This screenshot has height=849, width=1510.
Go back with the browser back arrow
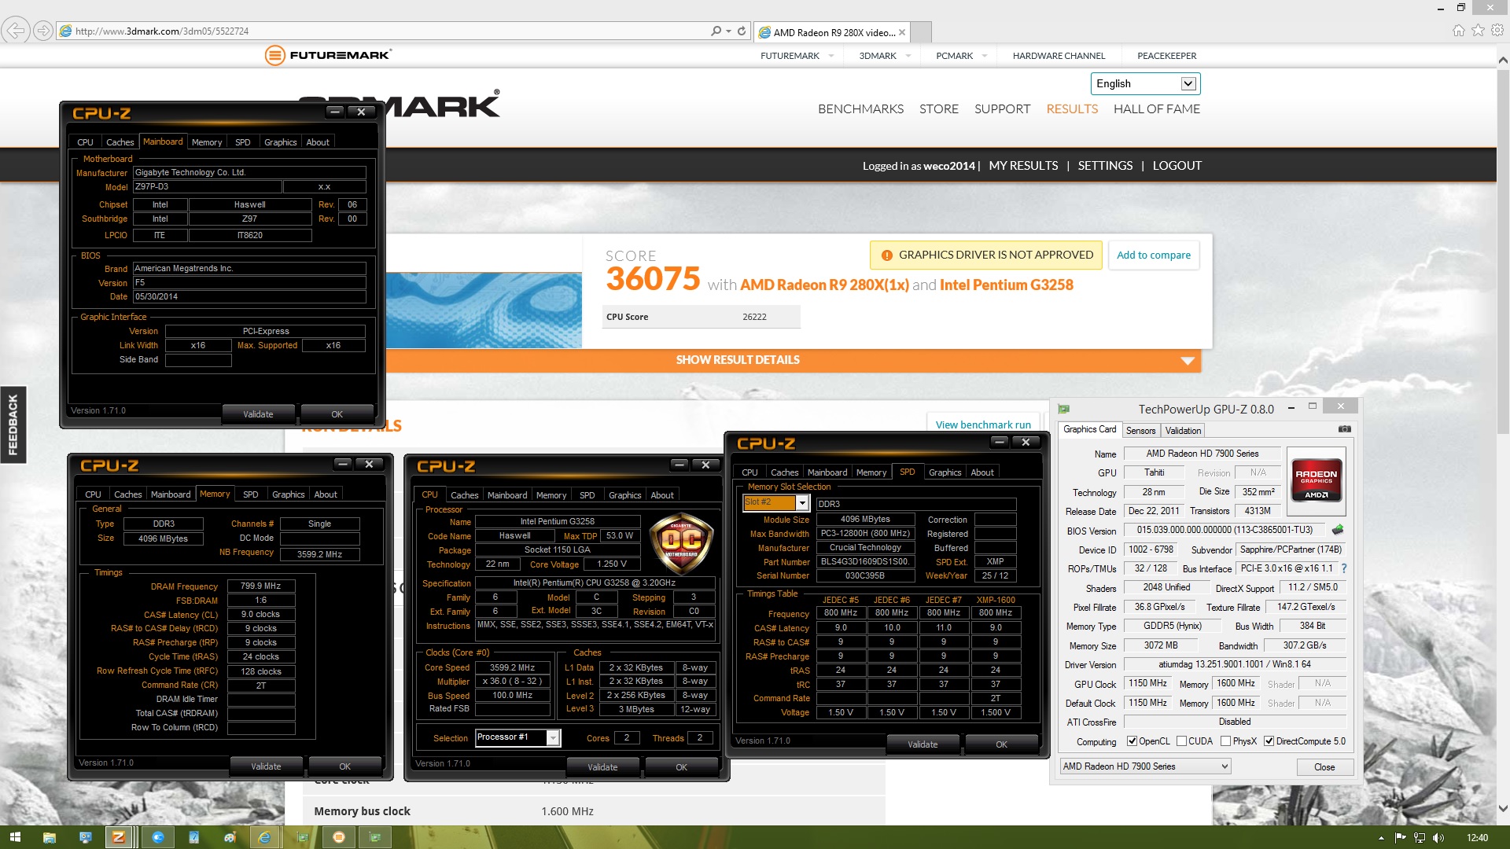coord(16,31)
